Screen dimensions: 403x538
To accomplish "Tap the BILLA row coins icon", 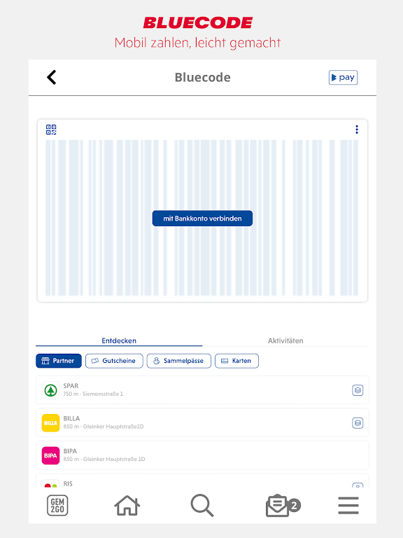I will point(358,422).
